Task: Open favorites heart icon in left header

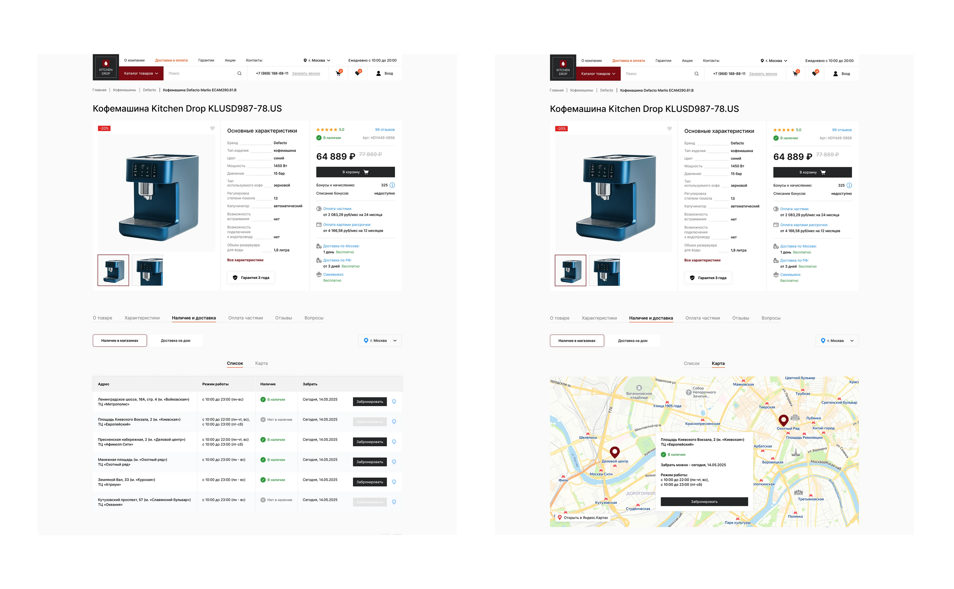Action: [357, 73]
